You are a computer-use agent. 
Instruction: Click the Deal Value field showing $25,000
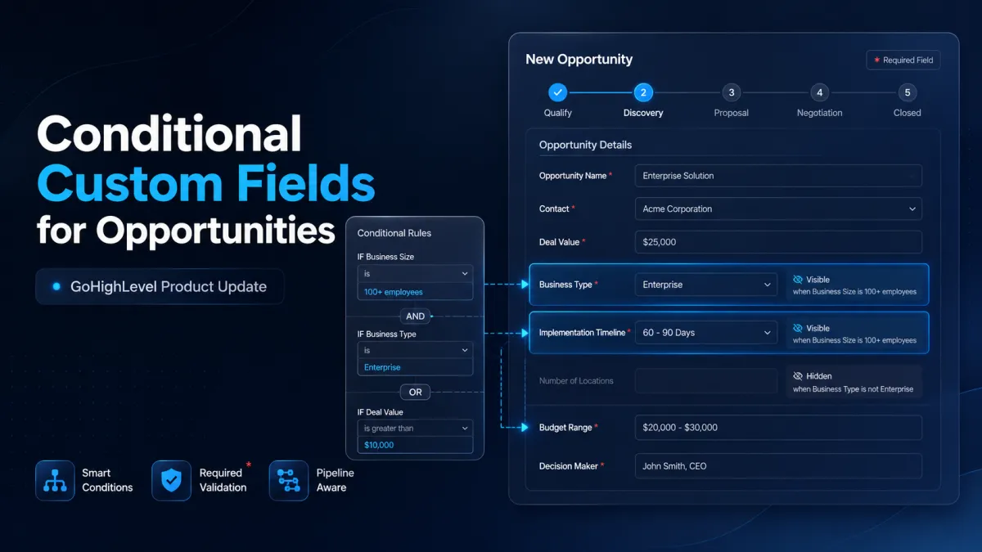pyautogui.click(x=778, y=242)
